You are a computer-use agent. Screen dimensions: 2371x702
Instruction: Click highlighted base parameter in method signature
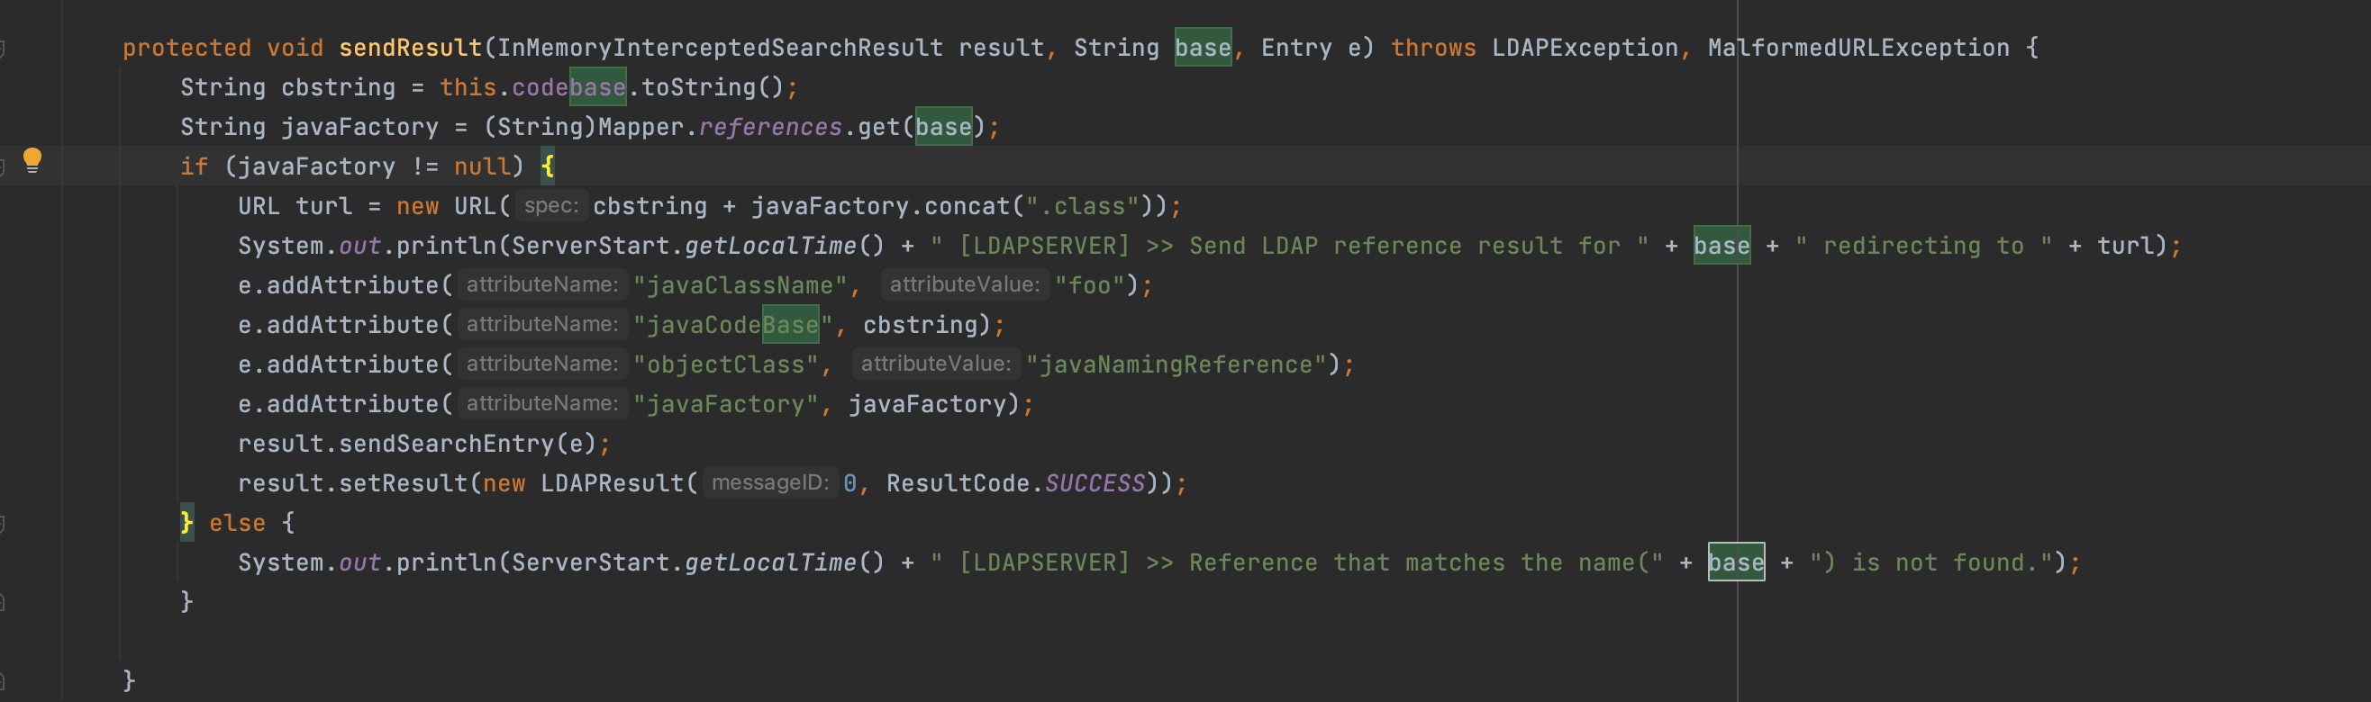pos(1203,48)
